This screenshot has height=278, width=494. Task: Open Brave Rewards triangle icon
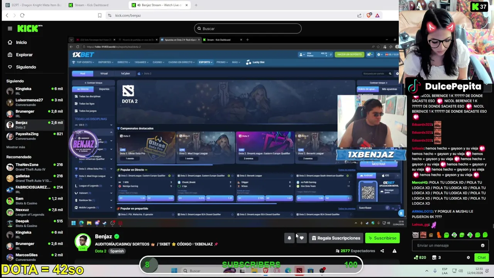point(377,15)
